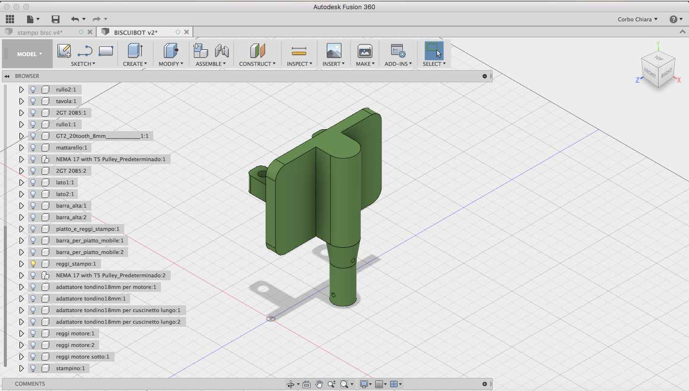Click the Joint icon in ASSEMBLE
The height and width of the screenshot is (391, 689).
(x=221, y=51)
